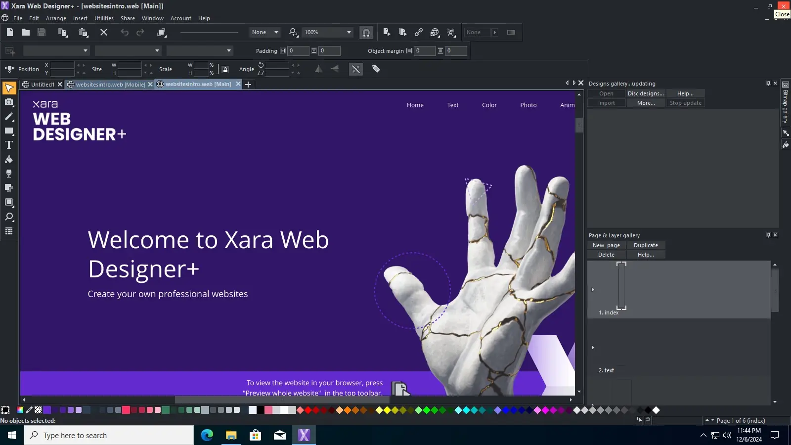Activate the Zoom magnifier tool
This screenshot has height=445, width=791.
point(9,217)
